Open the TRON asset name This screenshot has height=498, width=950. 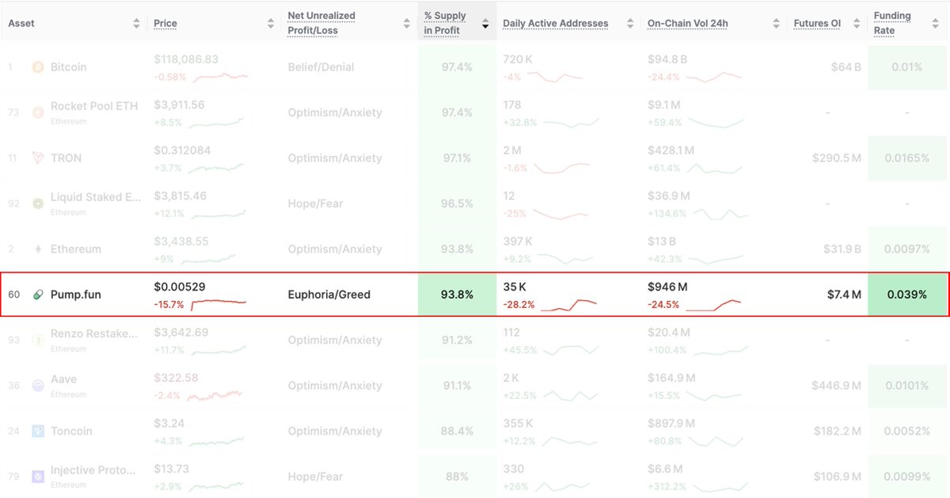66,158
